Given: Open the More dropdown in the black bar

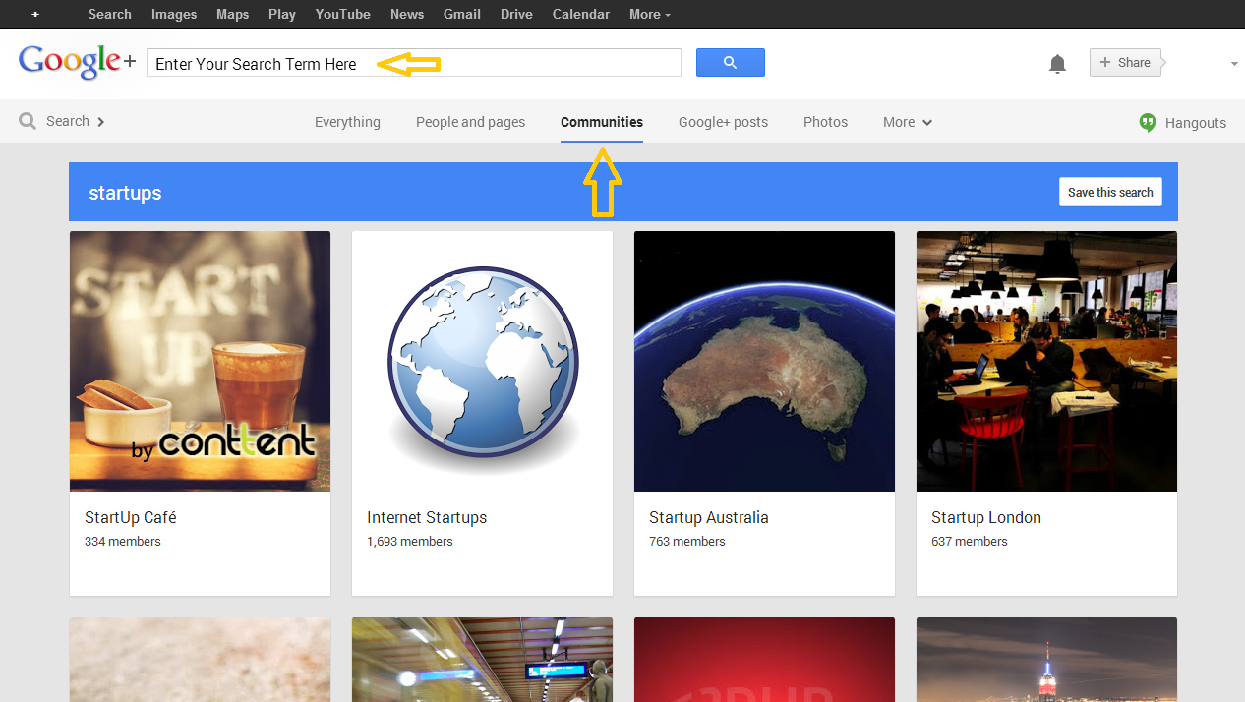Looking at the screenshot, I should [x=650, y=14].
